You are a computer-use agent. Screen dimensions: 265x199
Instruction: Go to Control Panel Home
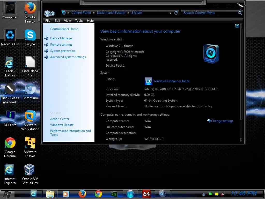pos(64,29)
